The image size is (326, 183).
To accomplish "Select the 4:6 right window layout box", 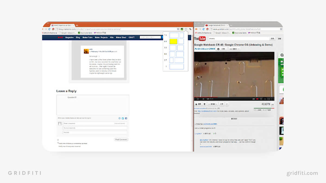I will pyautogui.click(x=180, y=54).
